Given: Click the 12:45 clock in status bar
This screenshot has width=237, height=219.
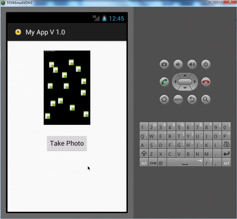Looking at the screenshot, I should (116, 19).
